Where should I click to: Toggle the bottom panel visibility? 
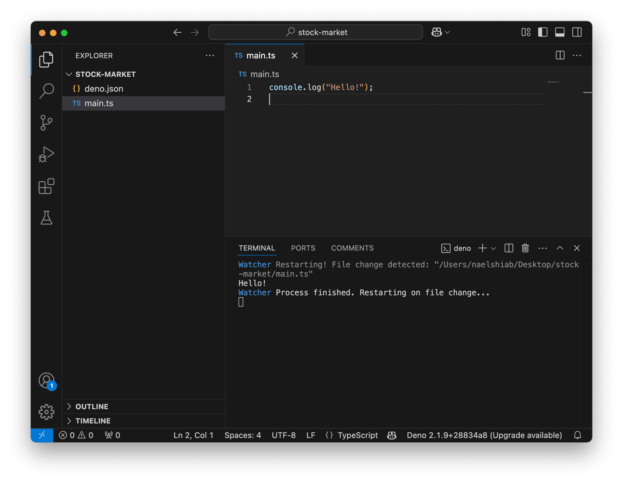click(560, 32)
